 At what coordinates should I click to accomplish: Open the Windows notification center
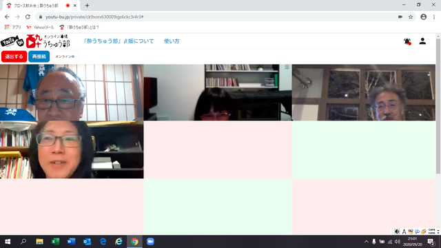pyautogui.click(x=431, y=242)
